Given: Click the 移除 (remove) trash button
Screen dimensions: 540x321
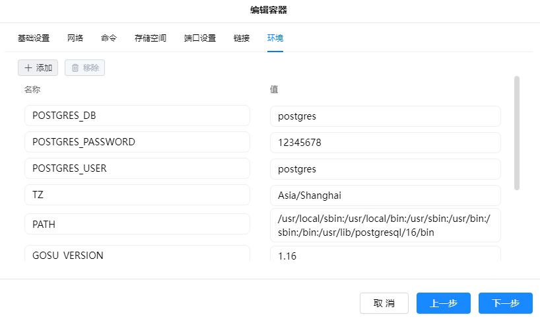Looking at the screenshot, I should point(84,67).
